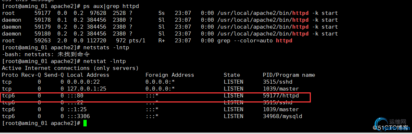Viewport: 412px width, 134px height.
Task: Click local address ':::80'
Action: click(x=75, y=96)
